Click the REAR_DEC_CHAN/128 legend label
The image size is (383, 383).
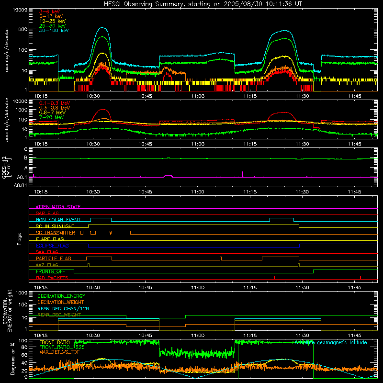point(63,308)
